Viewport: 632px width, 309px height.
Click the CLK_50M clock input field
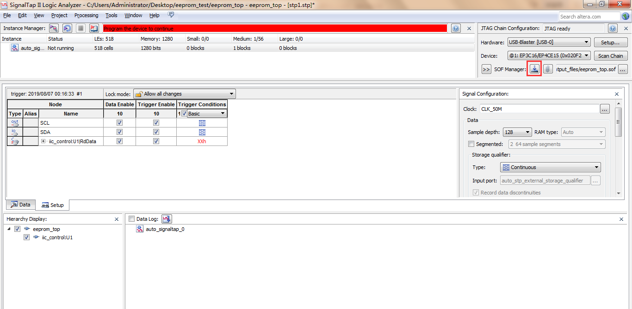539,109
